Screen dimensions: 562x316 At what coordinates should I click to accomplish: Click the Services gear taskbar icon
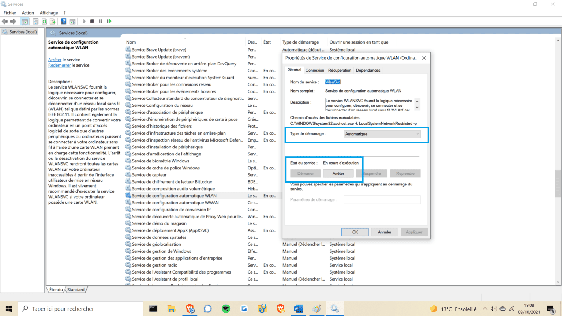334,309
